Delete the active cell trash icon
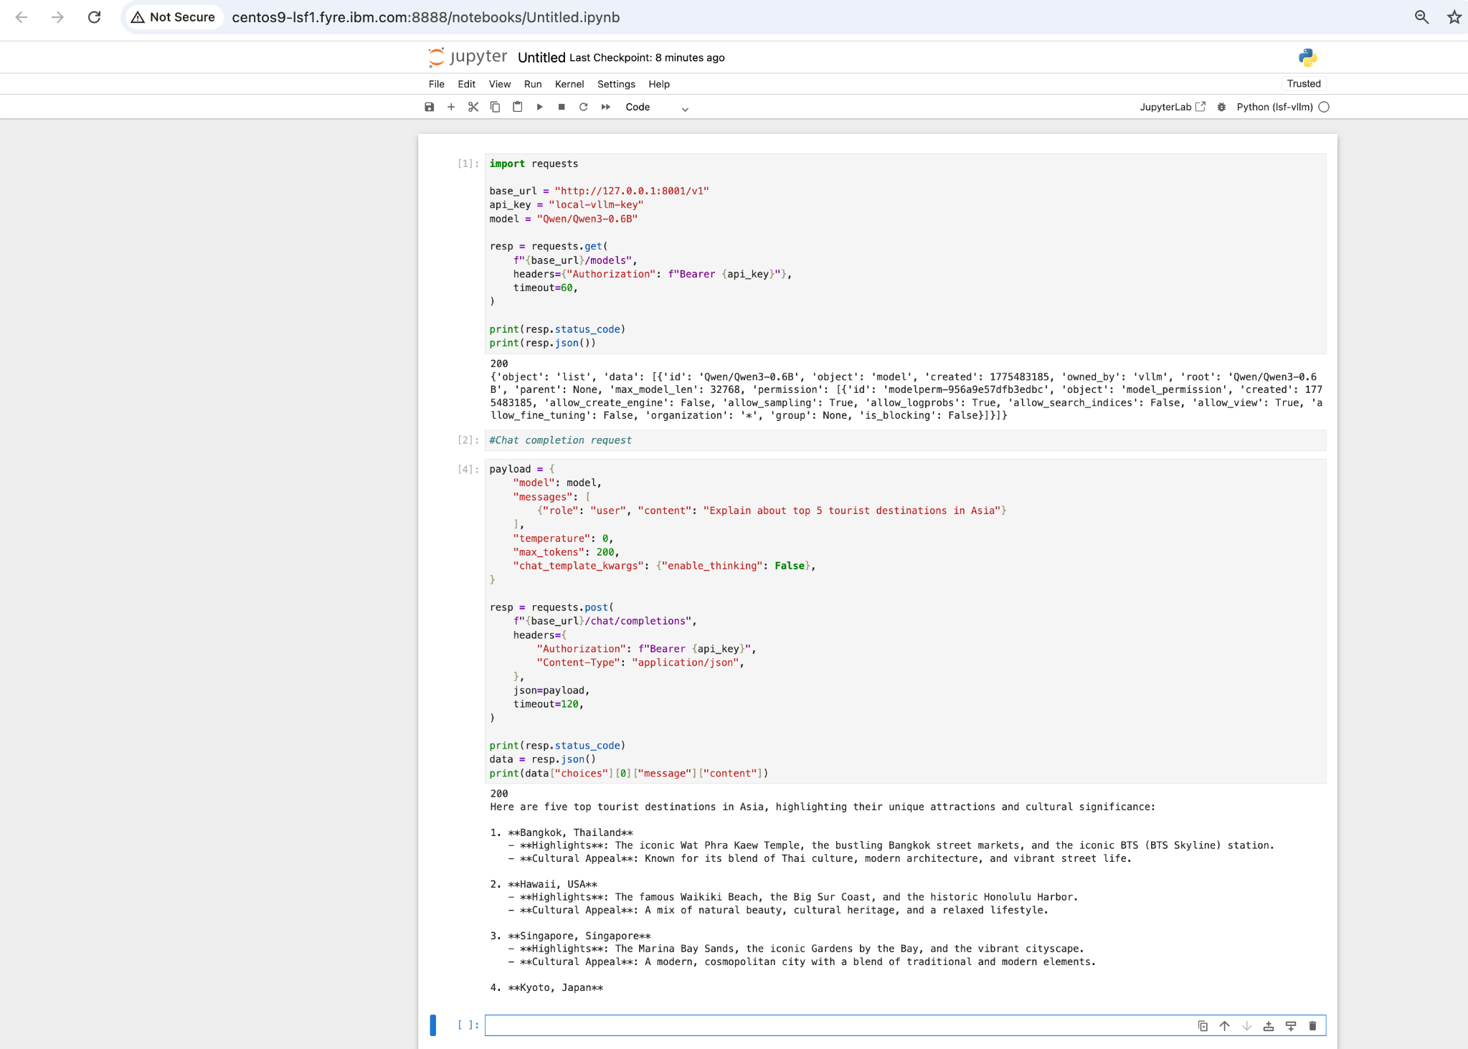Viewport: 1468px width, 1049px height. click(x=1312, y=1026)
